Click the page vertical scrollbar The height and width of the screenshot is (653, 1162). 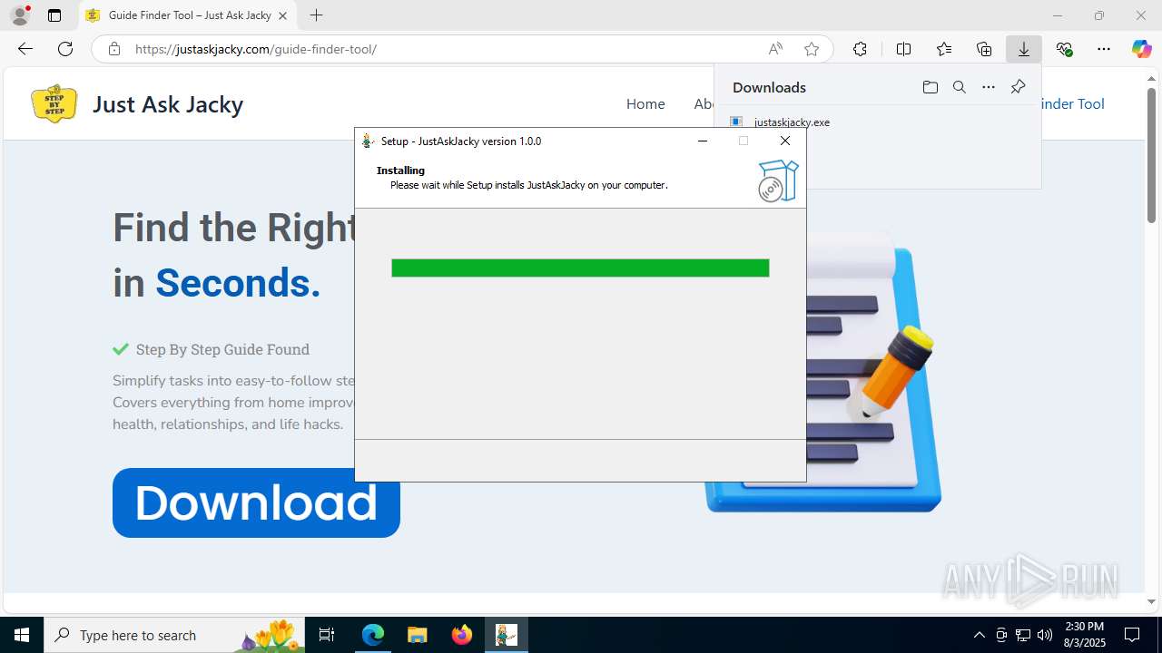pyautogui.click(x=1151, y=155)
